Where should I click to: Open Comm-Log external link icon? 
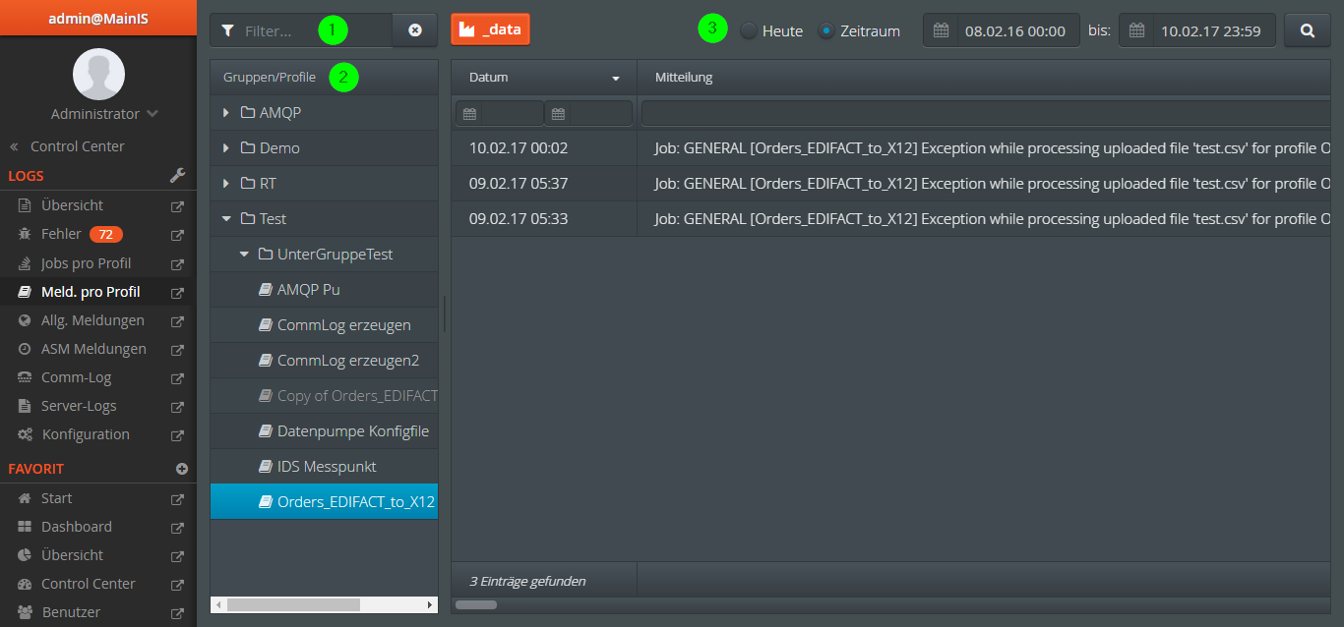(x=178, y=377)
